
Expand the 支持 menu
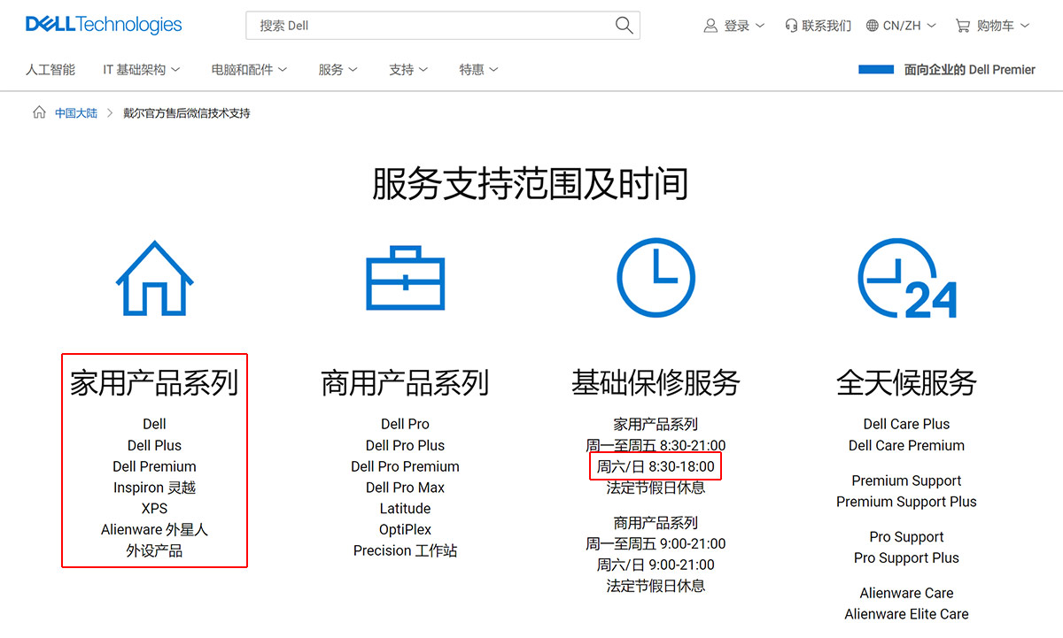pyautogui.click(x=408, y=69)
